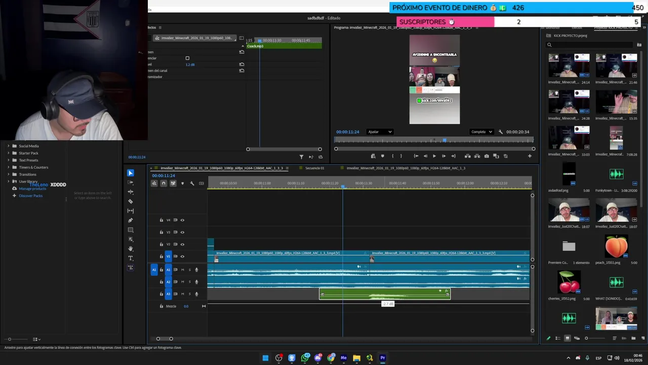Image resolution: width=648 pixels, height=365 pixels.
Task: Expand the Timers & Counters folder
Action: tap(8, 167)
